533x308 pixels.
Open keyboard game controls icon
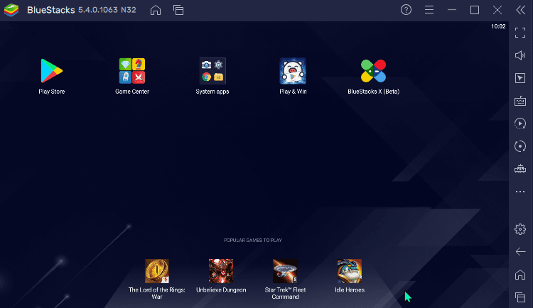pos(520,101)
